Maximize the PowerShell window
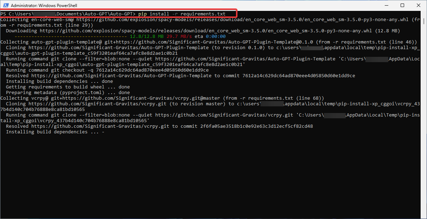This screenshot has height=219, width=427. (402, 5)
